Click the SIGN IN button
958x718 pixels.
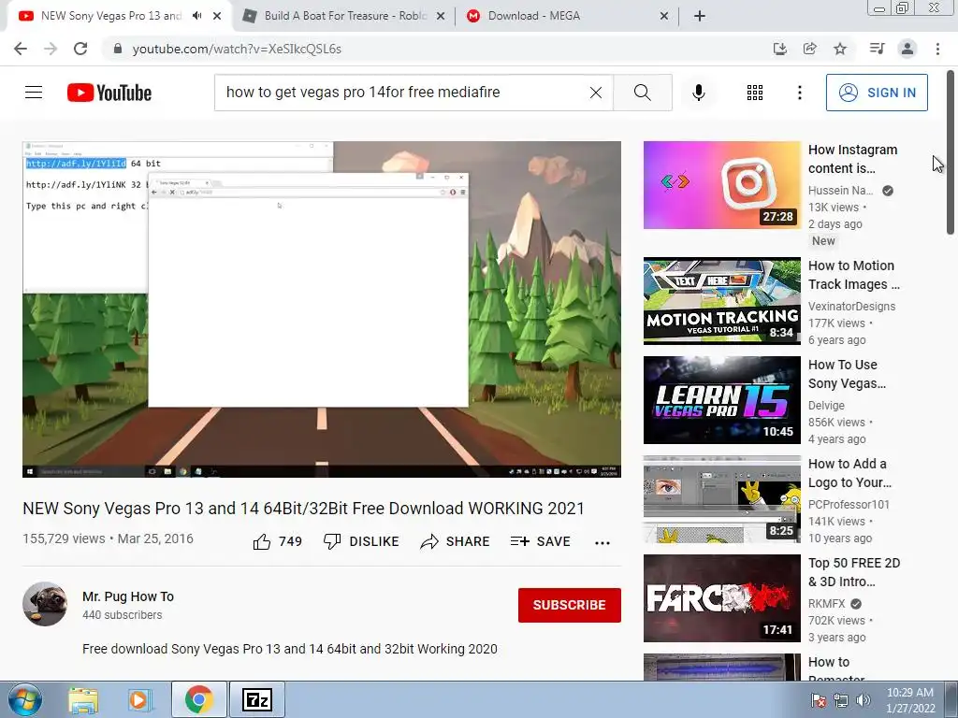pos(877,93)
